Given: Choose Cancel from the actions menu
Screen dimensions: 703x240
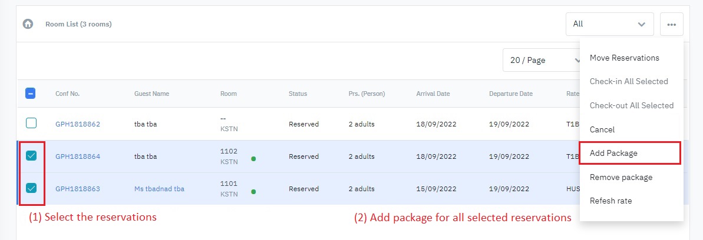Looking at the screenshot, I should click(602, 129).
